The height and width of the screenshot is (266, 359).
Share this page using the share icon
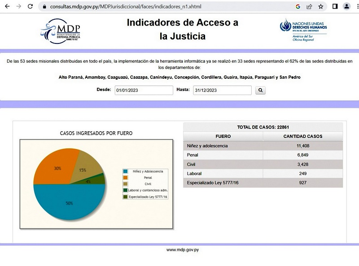point(309,7)
